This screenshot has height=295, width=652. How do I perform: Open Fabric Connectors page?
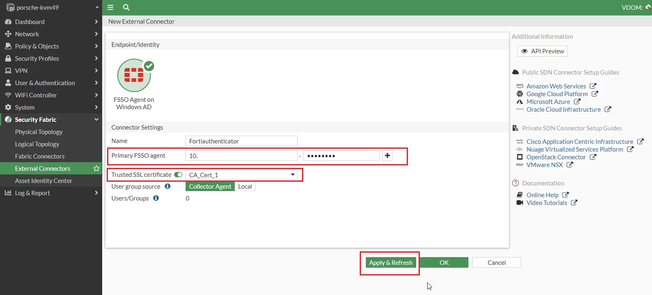click(x=40, y=156)
